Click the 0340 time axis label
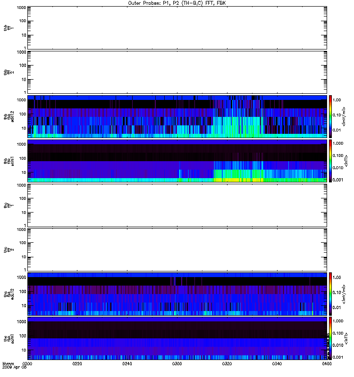The height and width of the screenshot is (377, 354). (x=277, y=364)
